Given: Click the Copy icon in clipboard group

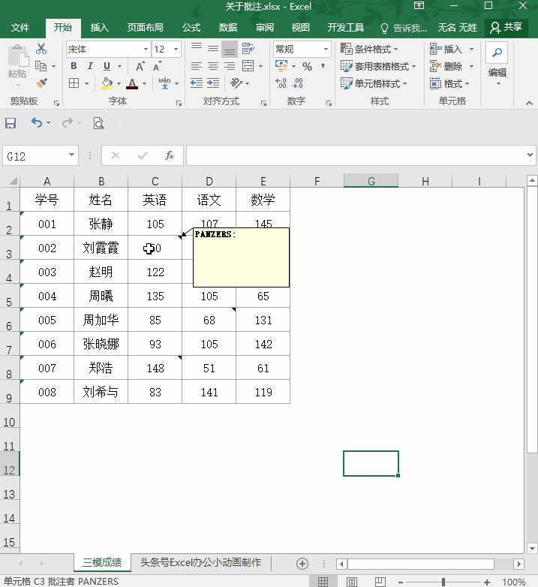Looking at the screenshot, I should pos(41,66).
